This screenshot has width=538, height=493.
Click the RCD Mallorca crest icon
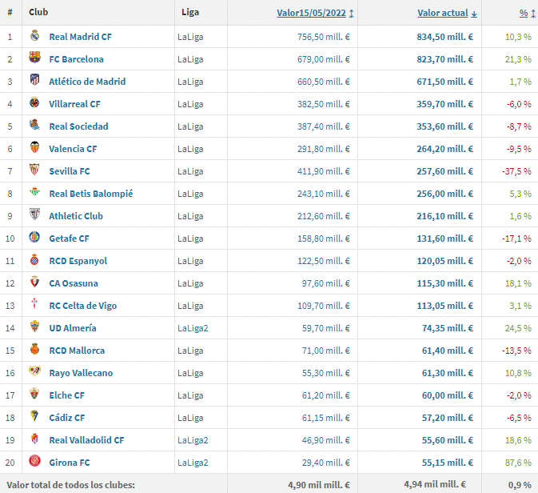point(34,349)
